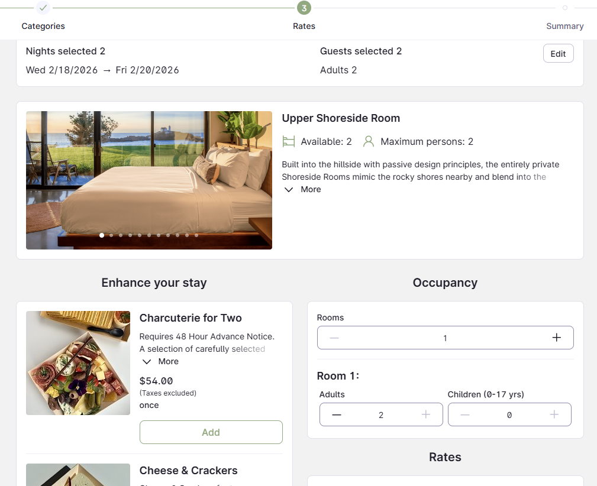
Task: Switch to the Categories step
Action: pos(43,26)
